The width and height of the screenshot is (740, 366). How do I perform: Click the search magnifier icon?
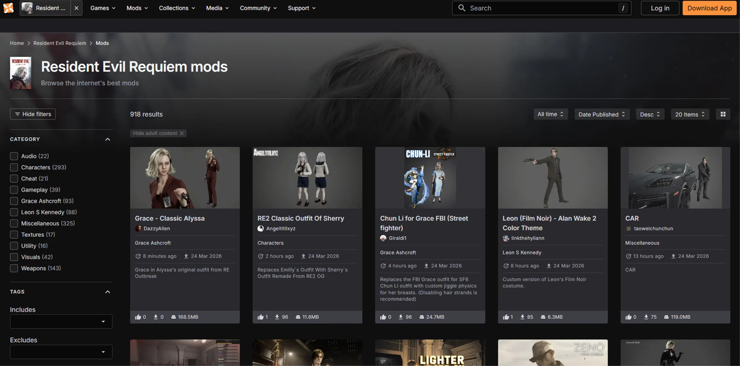[462, 8]
